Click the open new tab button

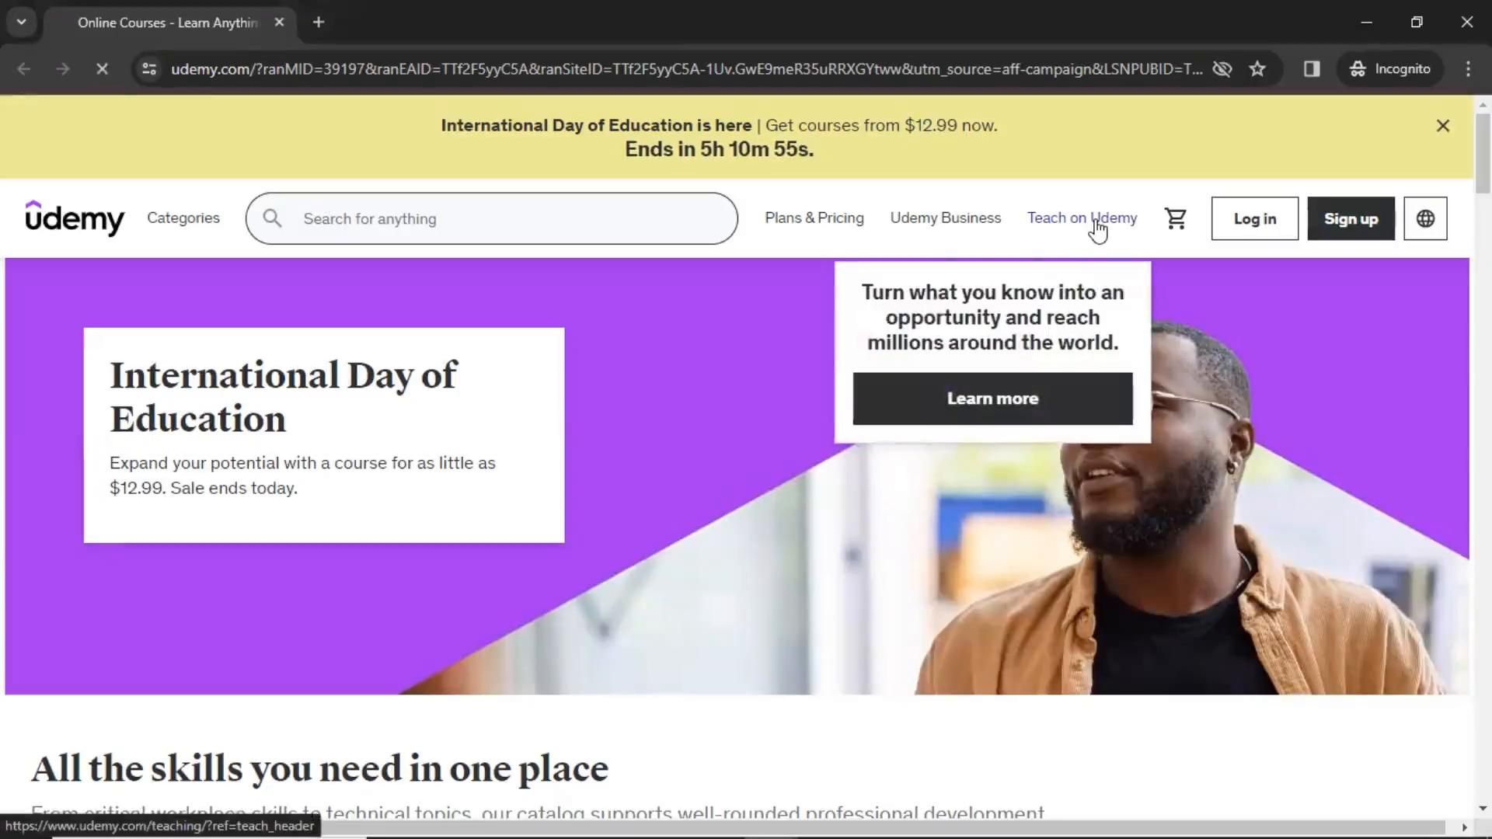coord(318,23)
